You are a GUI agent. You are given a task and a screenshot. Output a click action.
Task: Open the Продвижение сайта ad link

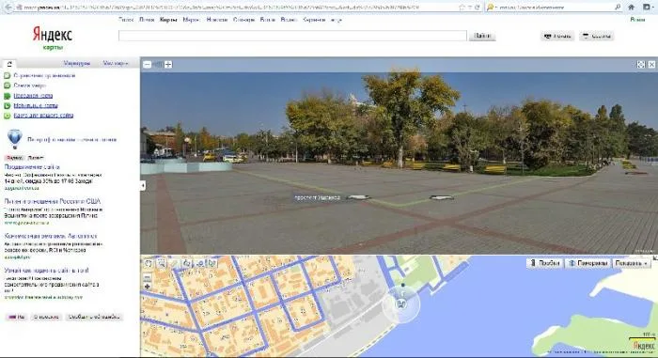click(x=32, y=167)
